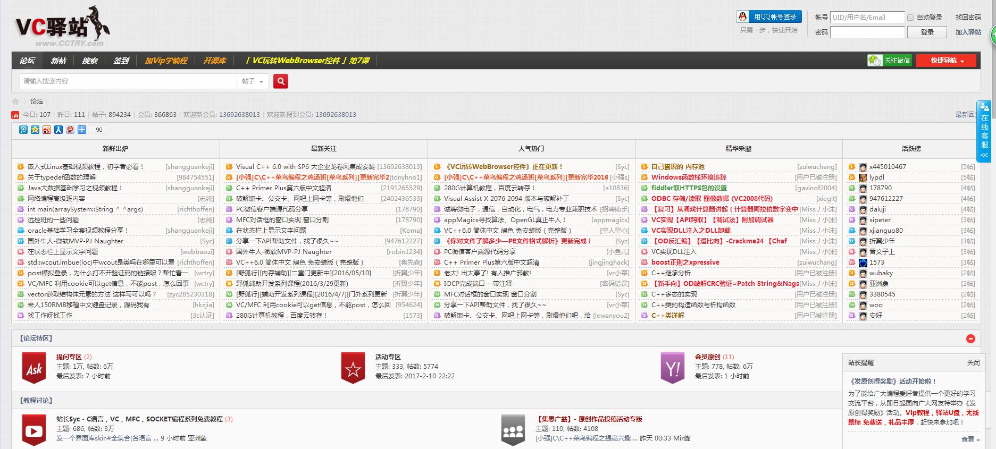The height and width of the screenshot is (449, 996).
Task: Open the 新帖 nav tab
Action: tap(58, 61)
